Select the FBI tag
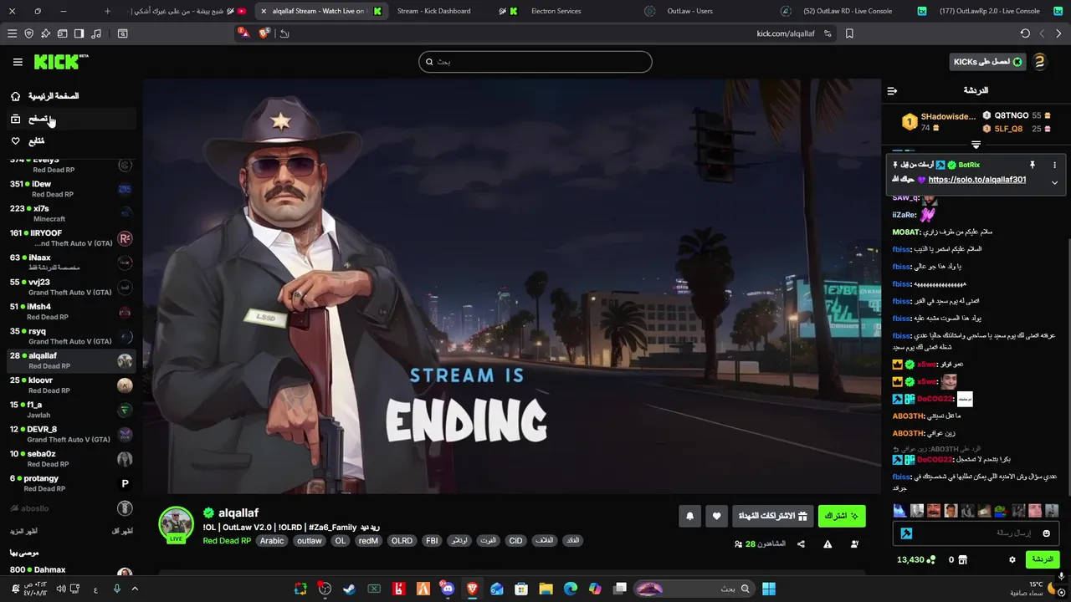The image size is (1071, 602). 432,541
